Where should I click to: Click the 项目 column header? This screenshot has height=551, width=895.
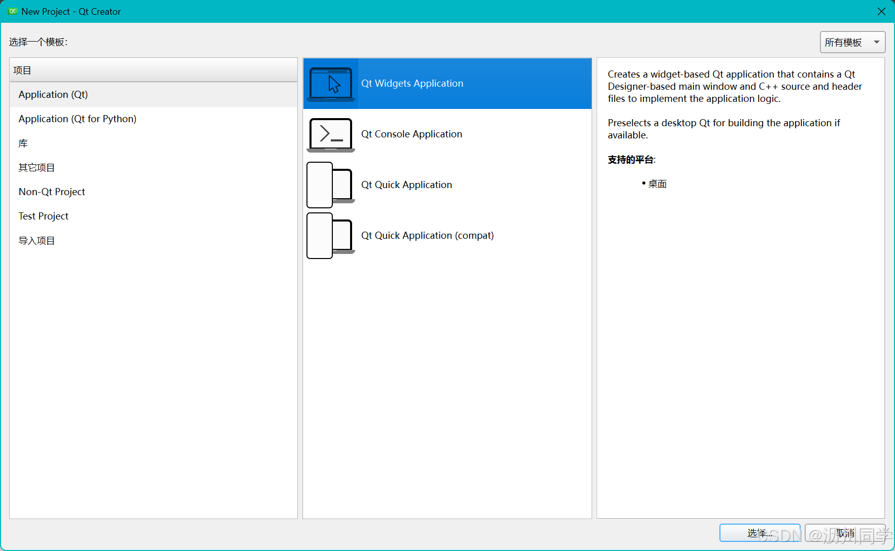pyautogui.click(x=153, y=70)
